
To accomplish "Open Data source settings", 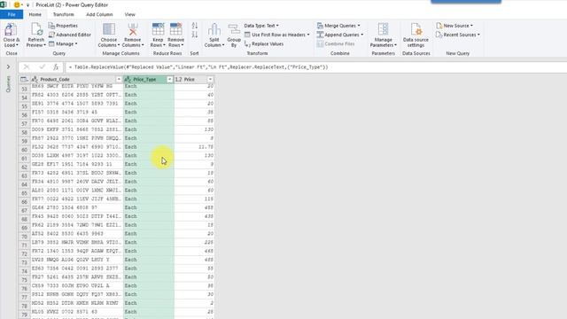I will coord(416,35).
